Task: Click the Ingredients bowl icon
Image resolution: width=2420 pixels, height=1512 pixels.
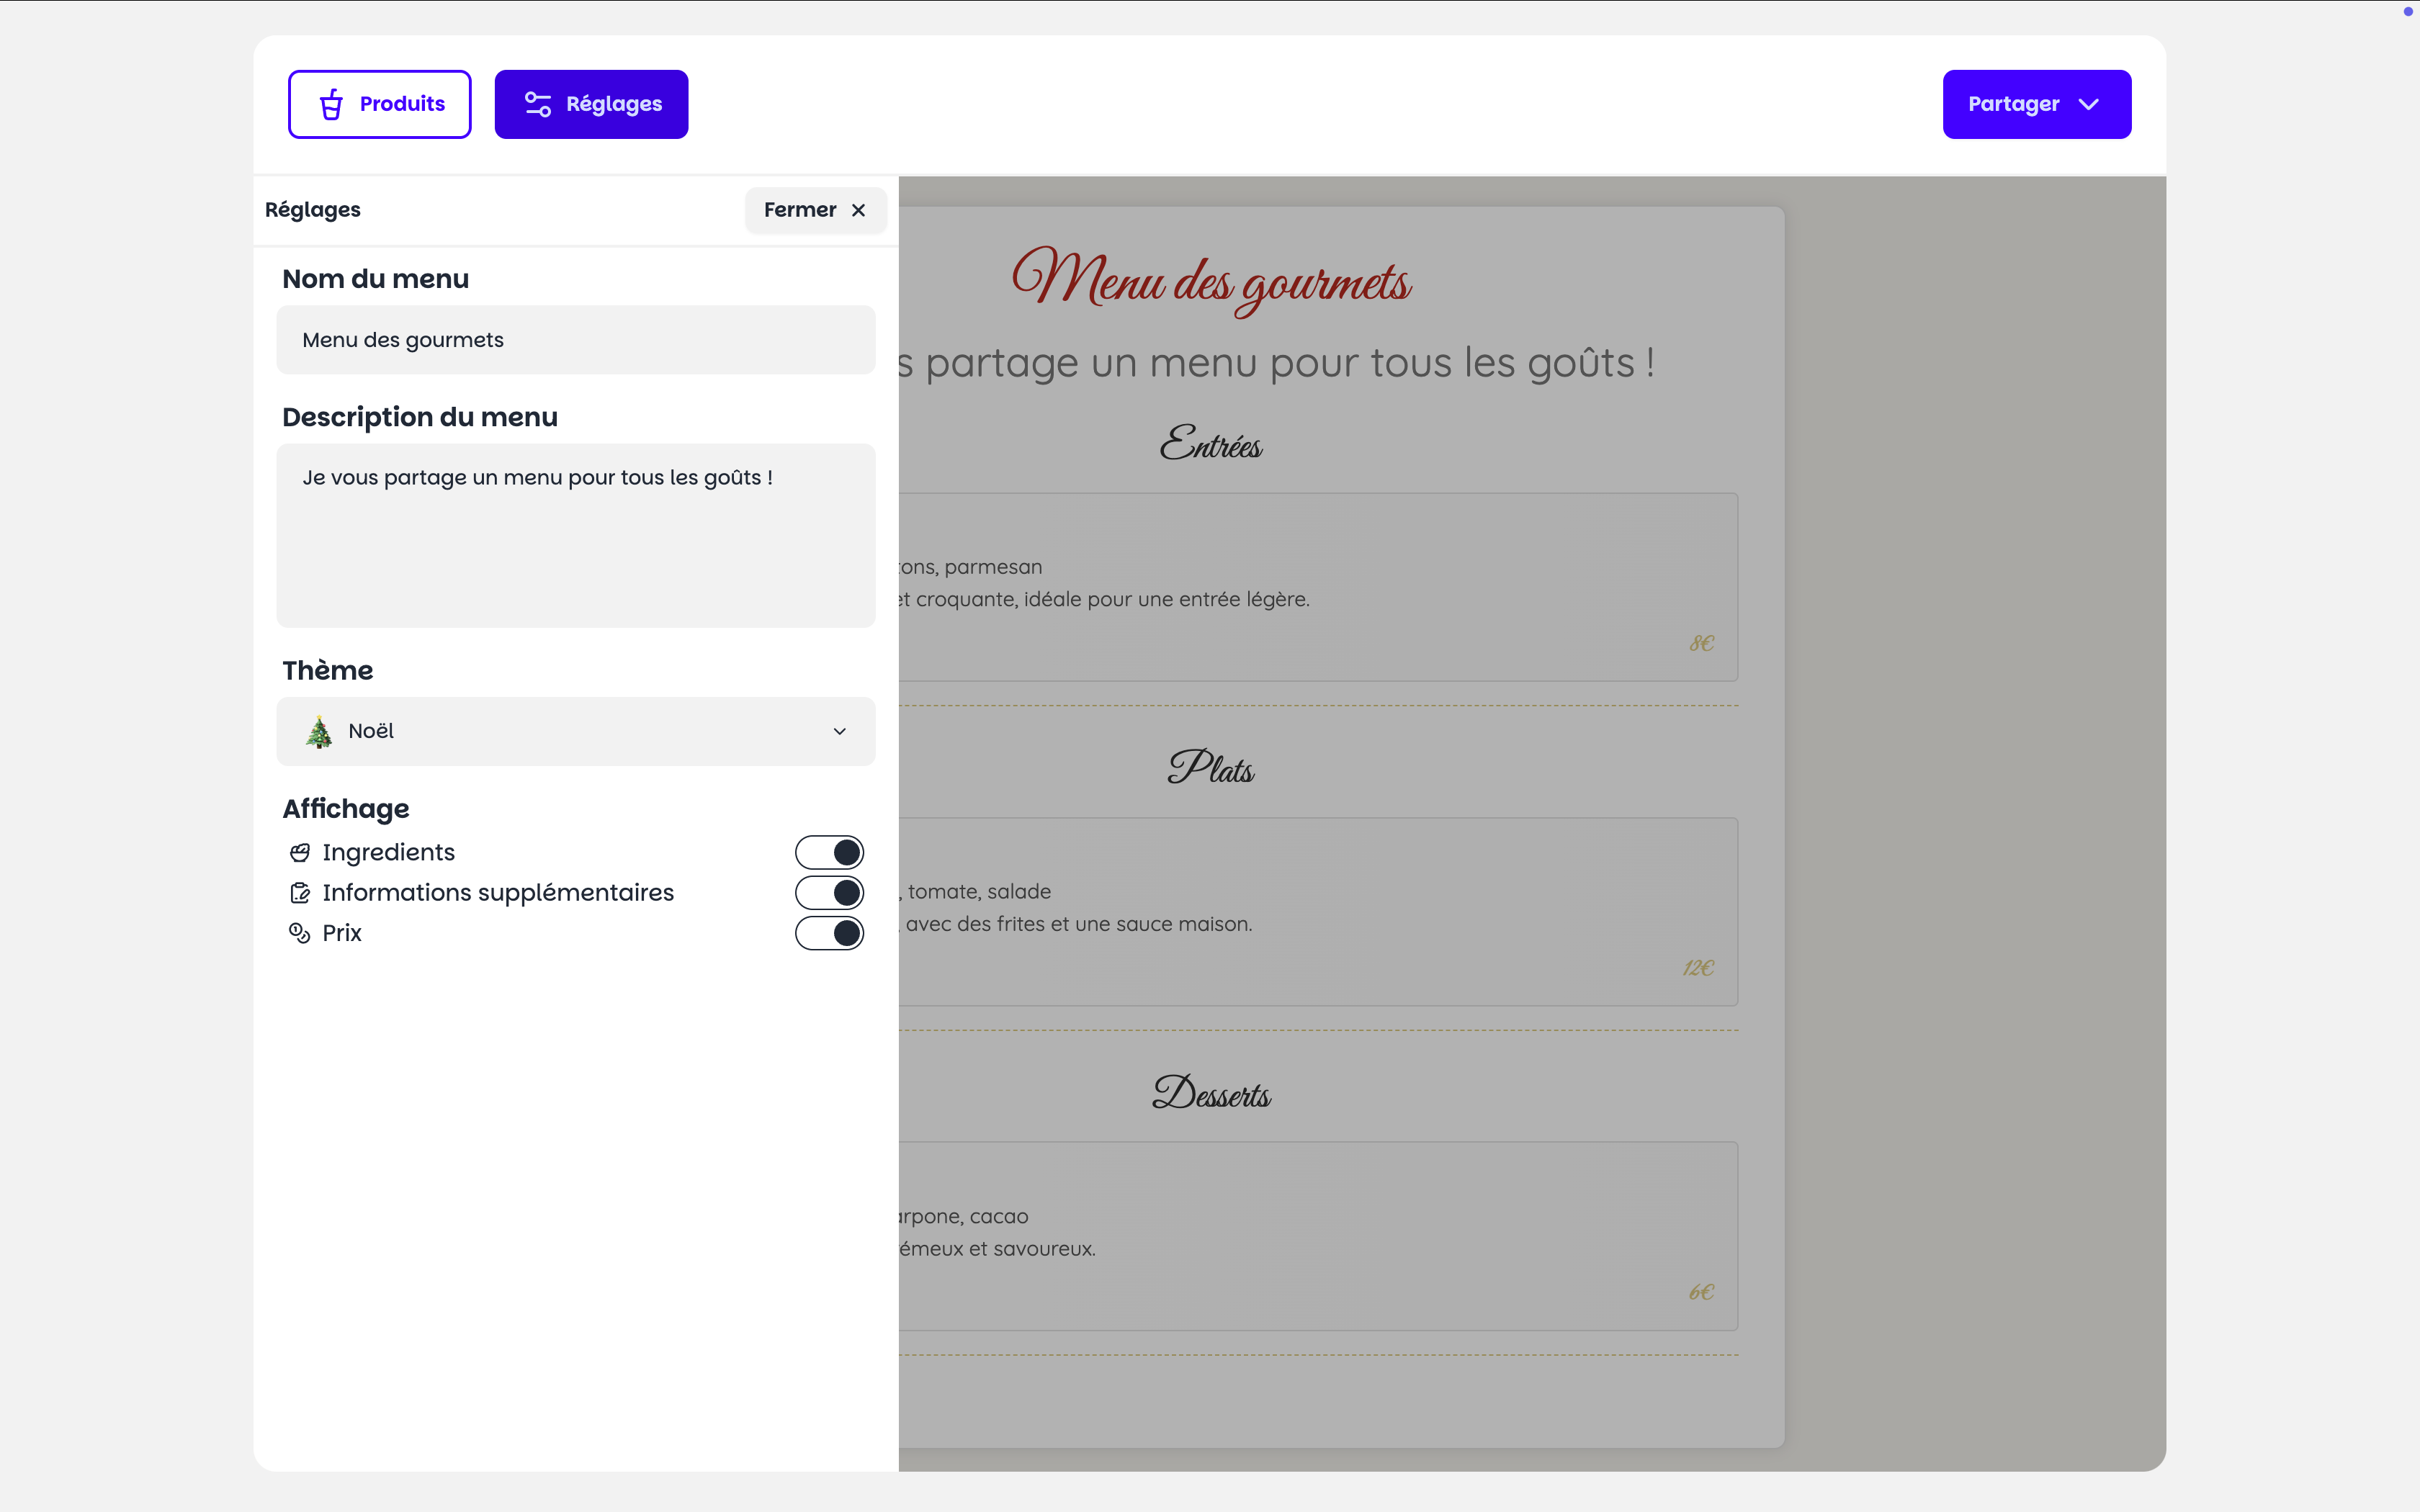Action: (299, 852)
